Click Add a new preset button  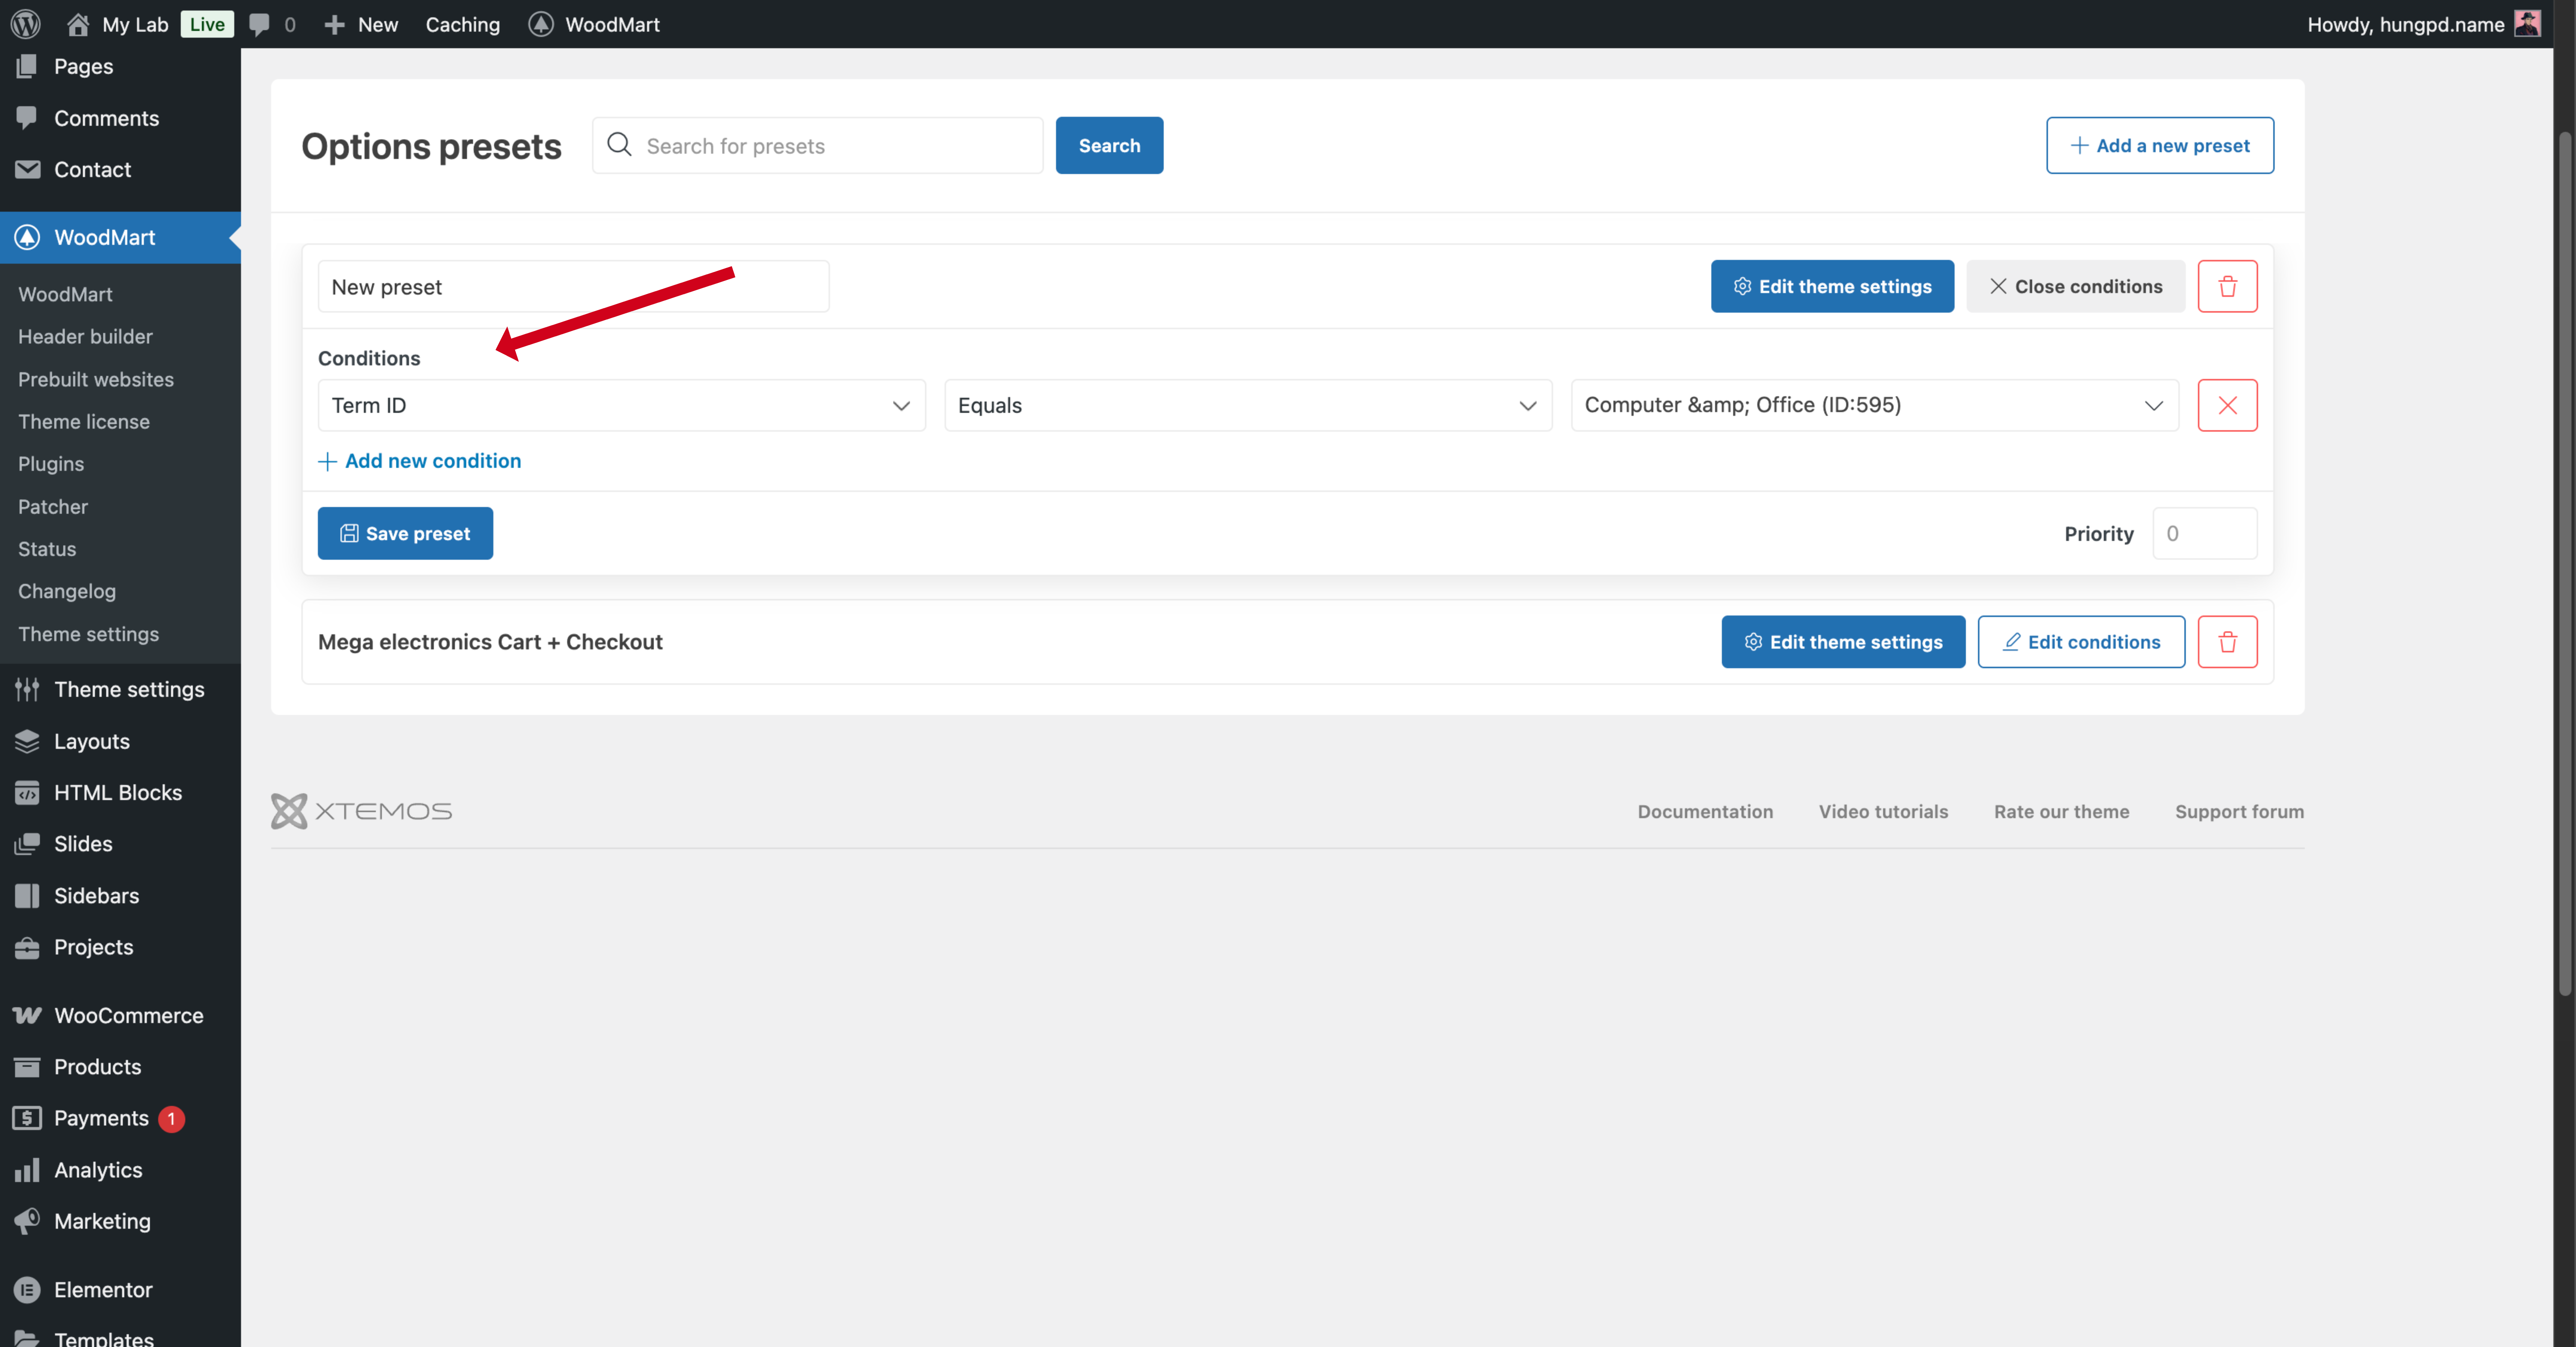[2160, 146]
